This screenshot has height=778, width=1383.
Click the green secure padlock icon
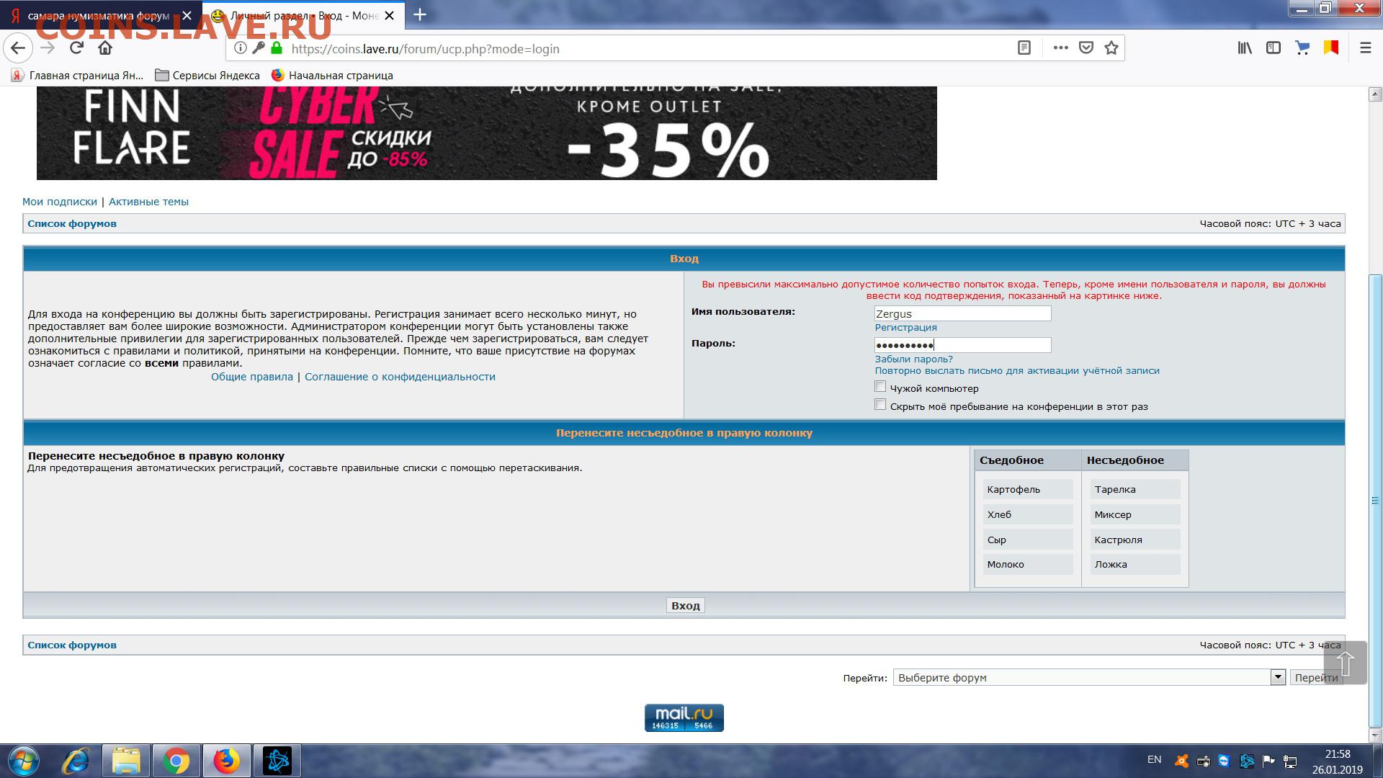[277, 48]
